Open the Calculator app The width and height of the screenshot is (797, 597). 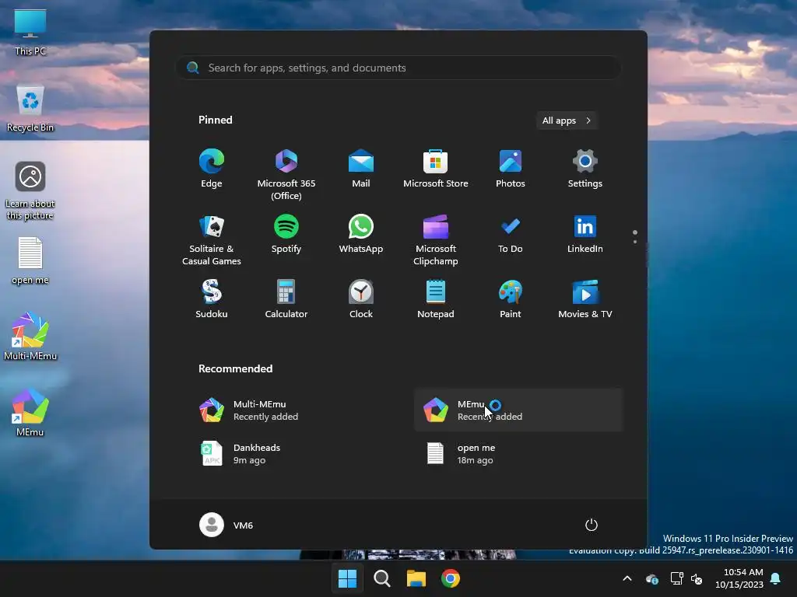pos(286,299)
